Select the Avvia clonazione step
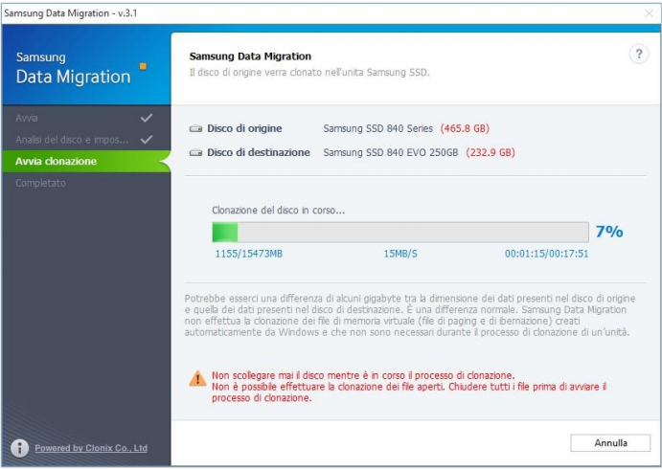The width and height of the screenshot is (662, 470). (86, 161)
